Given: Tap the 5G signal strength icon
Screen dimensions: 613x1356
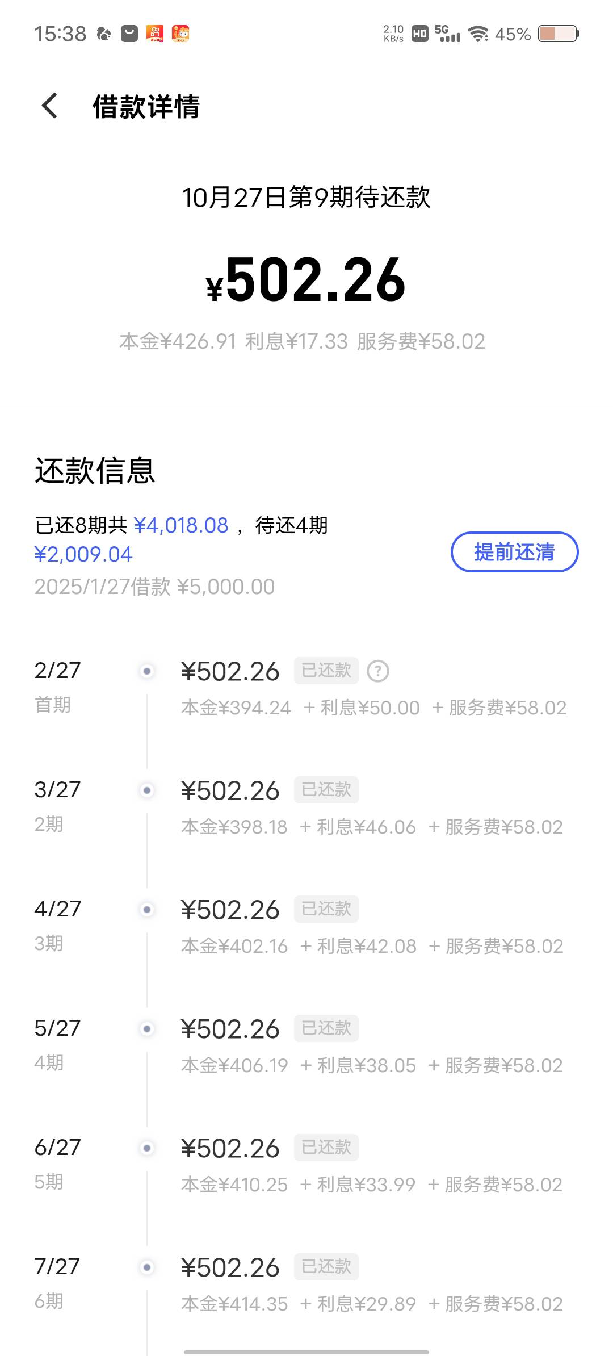Looking at the screenshot, I should click(448, 34).
